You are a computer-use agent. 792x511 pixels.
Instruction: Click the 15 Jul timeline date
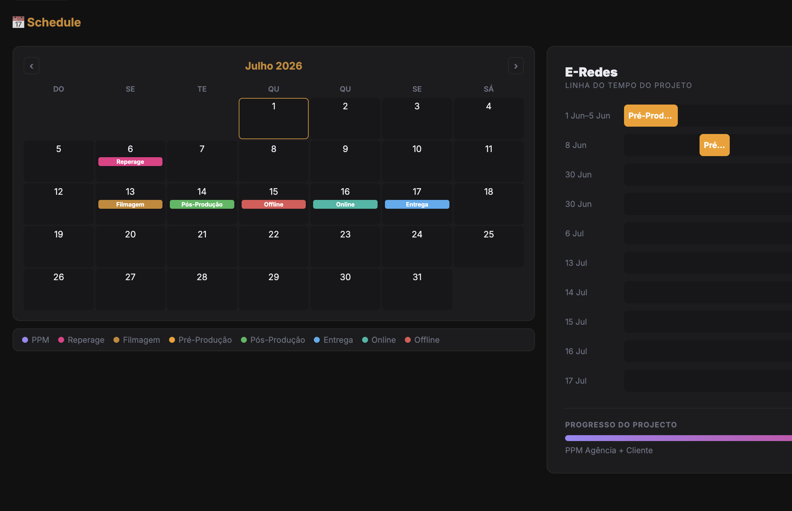576,322
